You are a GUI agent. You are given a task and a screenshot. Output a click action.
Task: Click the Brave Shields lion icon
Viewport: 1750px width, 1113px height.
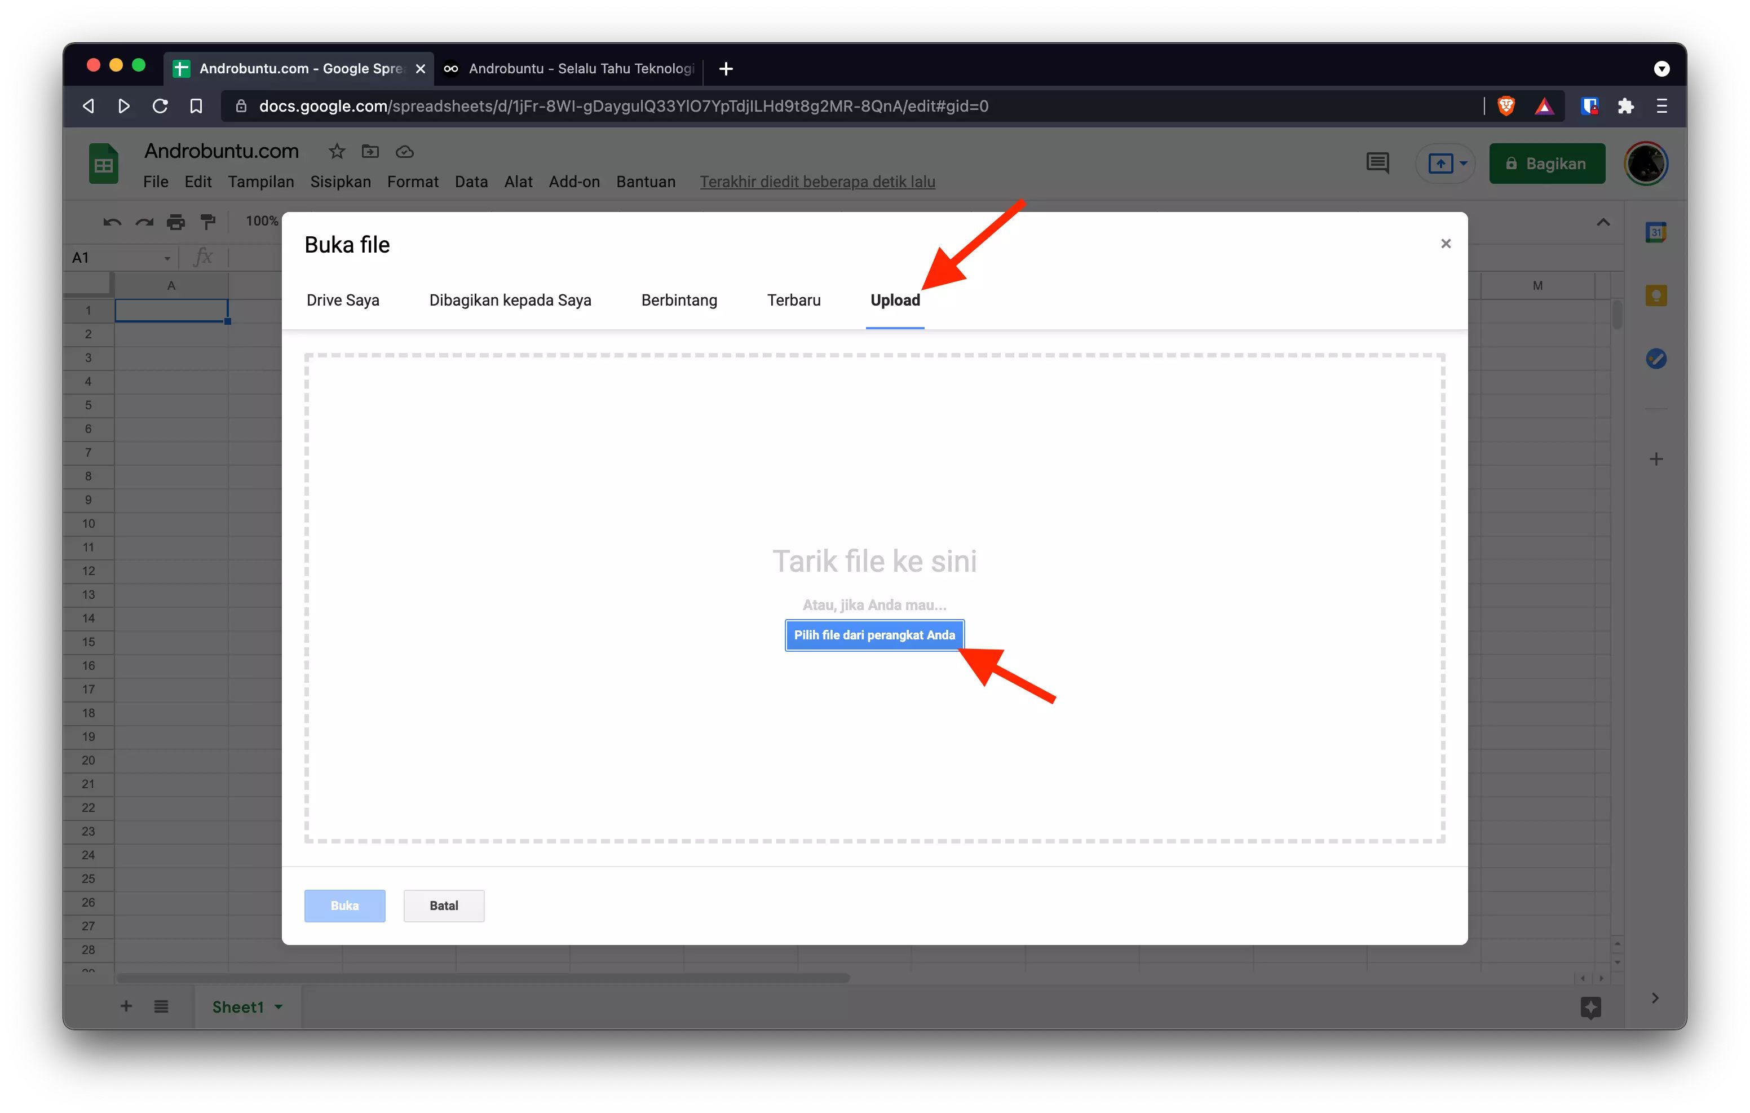[x=1506, y=106]
